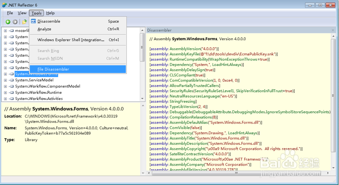Click Disassembler horizontal scroll-right arrow

[328, 173]
